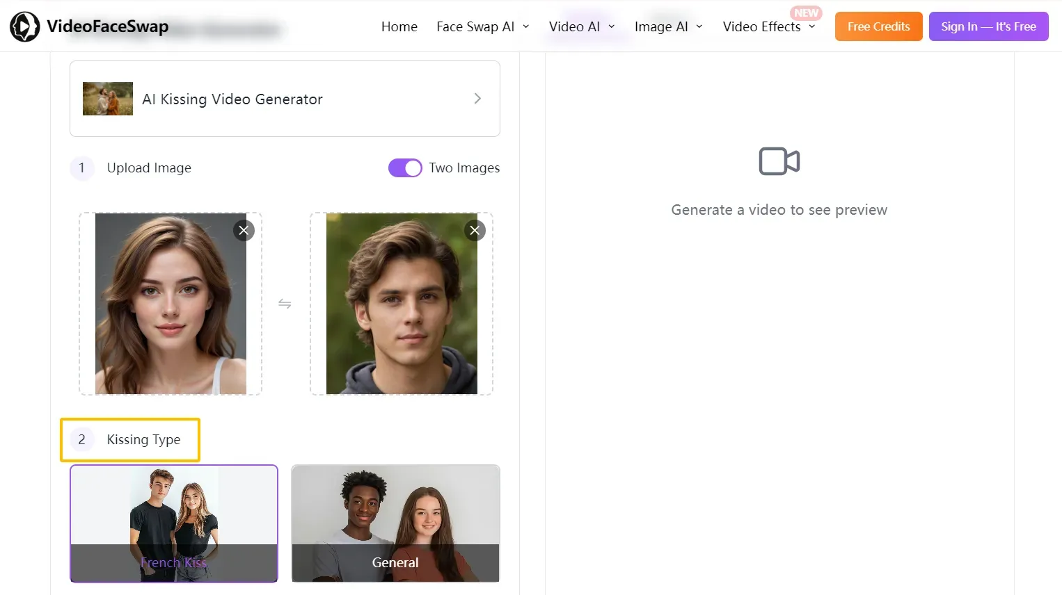This screenshot has height=595, width=1062.
Task: Click the step 2 number circle
Action: (81, 439)
